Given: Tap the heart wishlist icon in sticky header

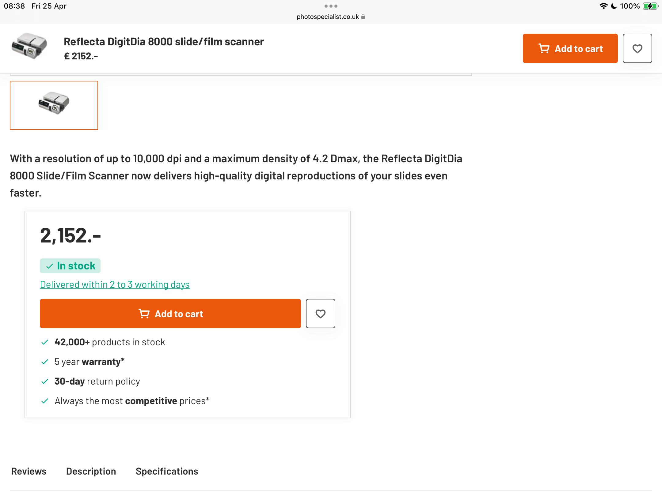Looking at the screenshot, I should (637, 48).
